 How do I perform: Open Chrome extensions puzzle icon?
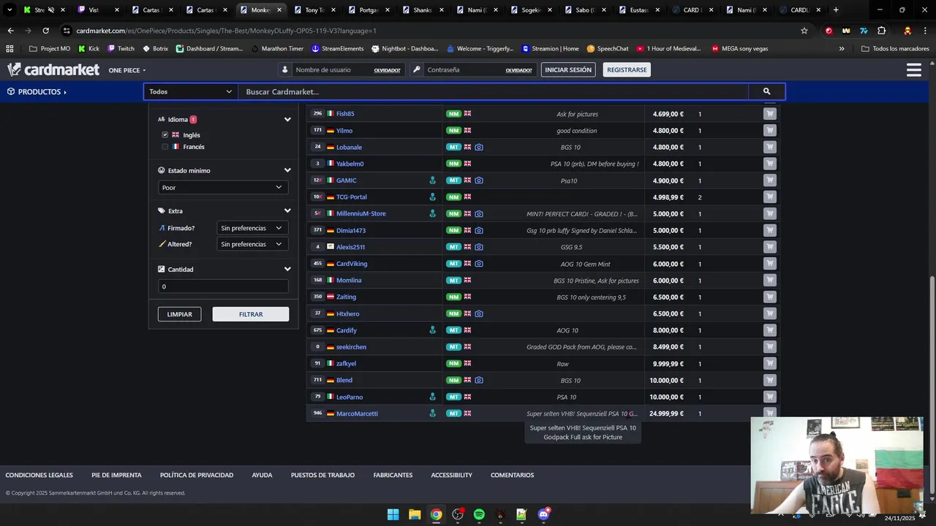881,31
